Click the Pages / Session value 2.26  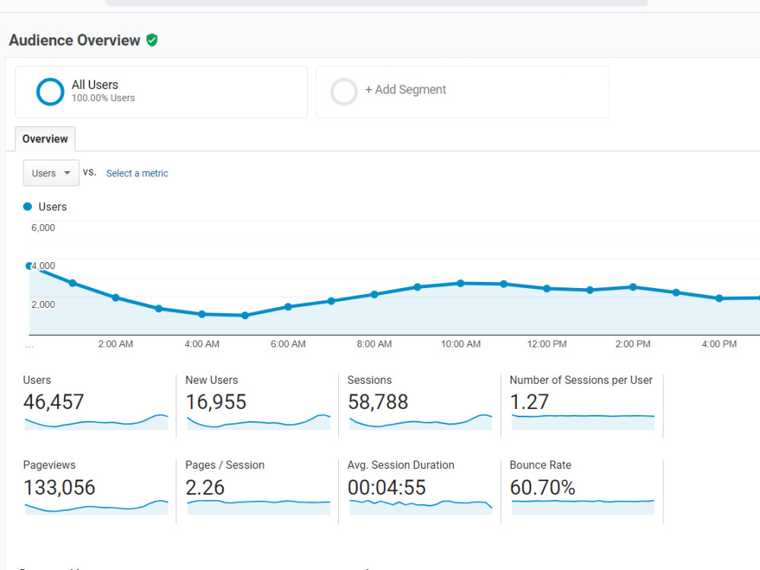click(205, 487)
